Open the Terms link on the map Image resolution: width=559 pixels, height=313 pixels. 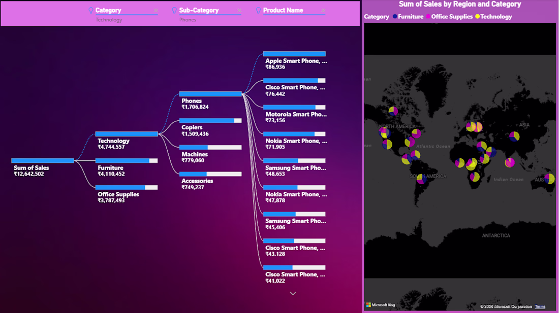[x=540, y=306]
